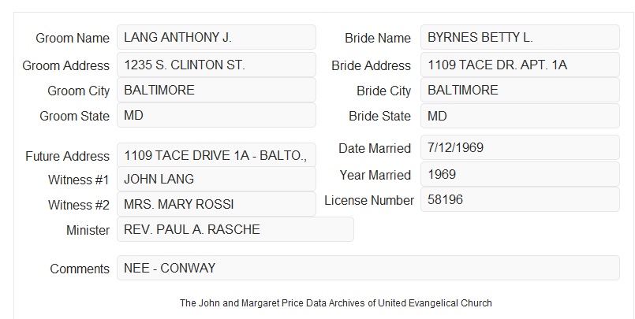
Task: Click the Bride Name field
Action: click(520, 37)
